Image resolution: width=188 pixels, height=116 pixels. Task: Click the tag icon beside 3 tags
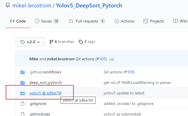81,42
